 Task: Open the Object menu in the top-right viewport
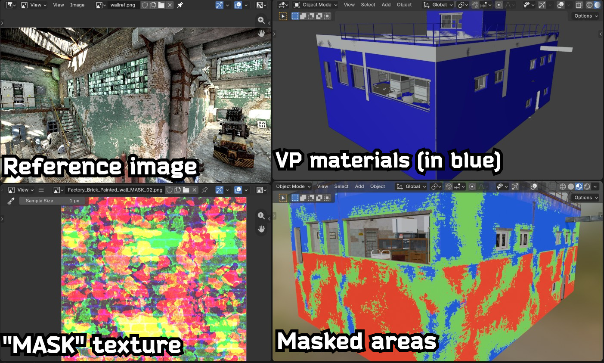404,5
